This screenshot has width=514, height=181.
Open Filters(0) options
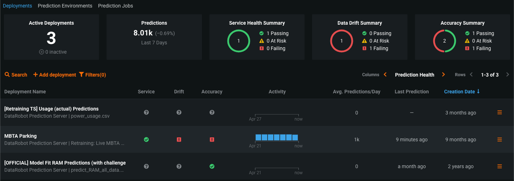pyautogui.click(x=93, y=75)
